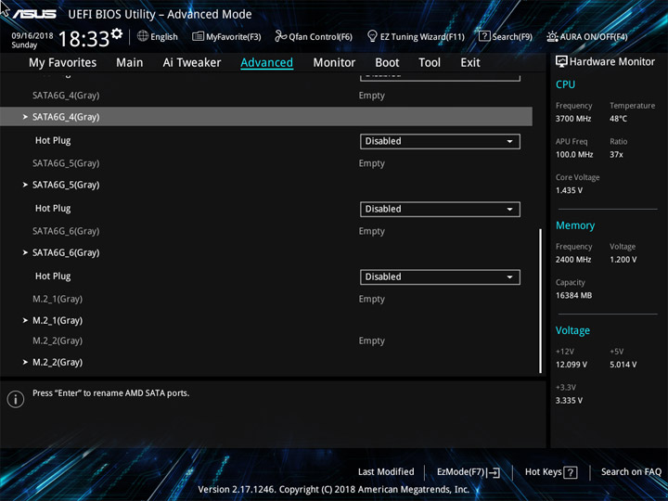Click Empty status for SATA6G_6(Gray)

point(371,231)
